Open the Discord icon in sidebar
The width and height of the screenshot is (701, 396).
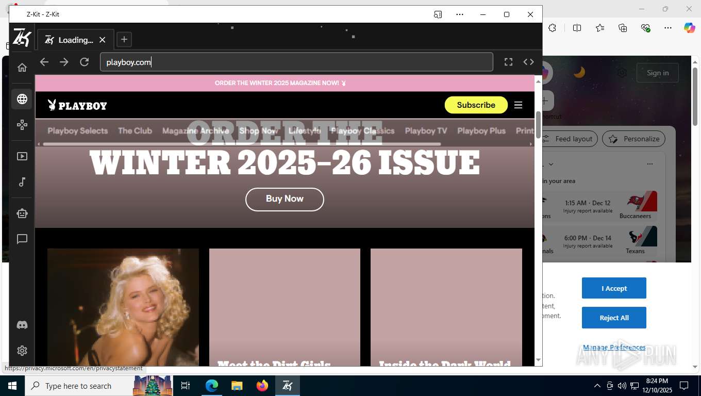(22, 325)
